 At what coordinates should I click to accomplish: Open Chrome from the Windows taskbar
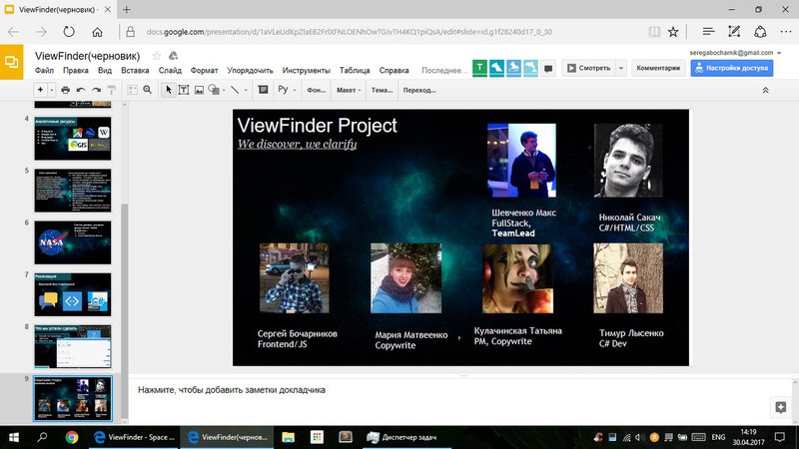(x=72, y=437)
